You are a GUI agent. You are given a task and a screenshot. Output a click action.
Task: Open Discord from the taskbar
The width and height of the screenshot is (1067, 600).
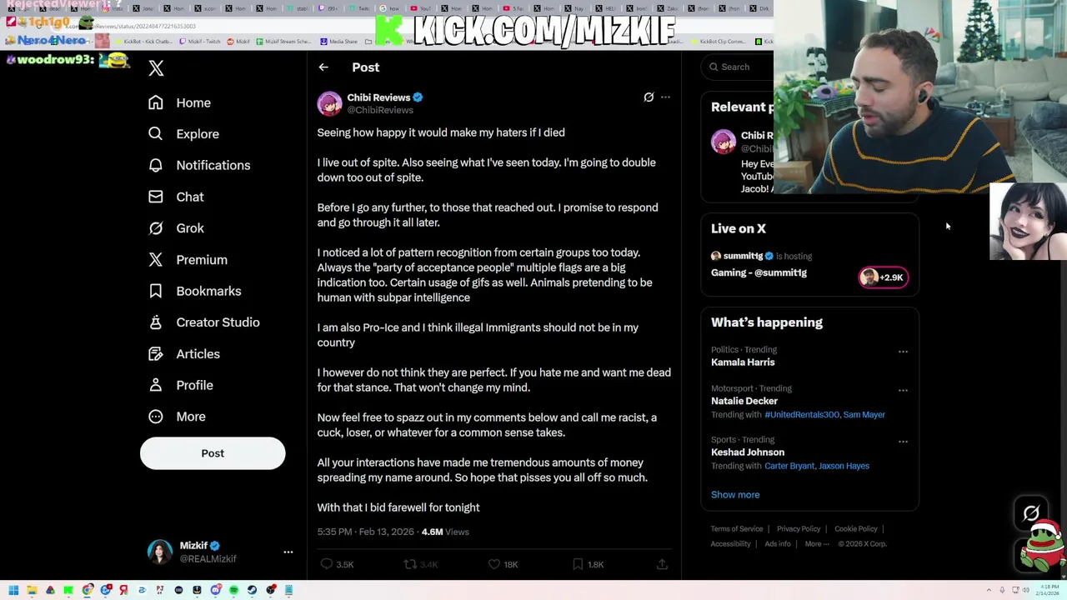click(x=216, y=590)
